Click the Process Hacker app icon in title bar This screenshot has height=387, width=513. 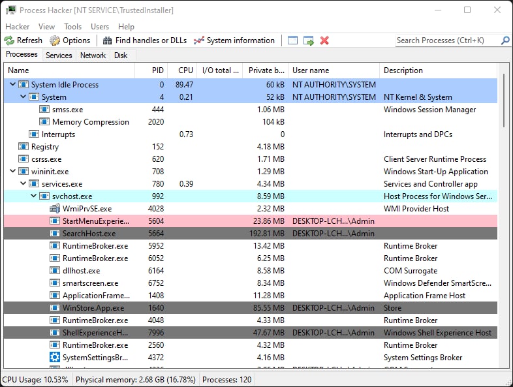tap(11, 10)
